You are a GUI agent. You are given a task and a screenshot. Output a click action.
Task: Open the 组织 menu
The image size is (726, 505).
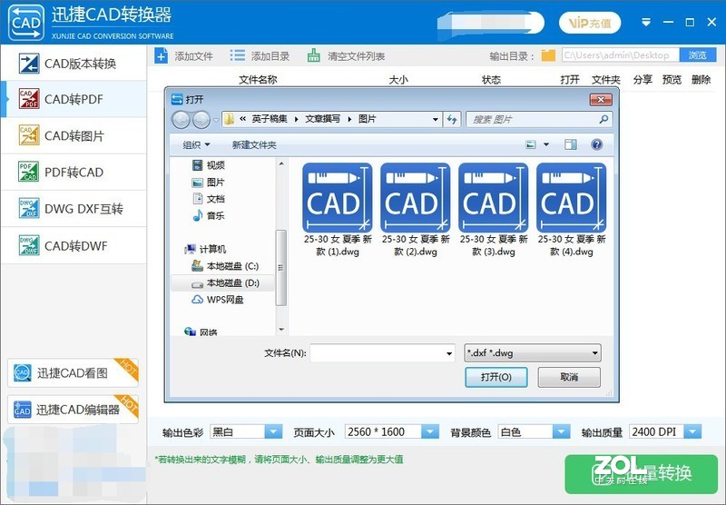pos(196,145)
